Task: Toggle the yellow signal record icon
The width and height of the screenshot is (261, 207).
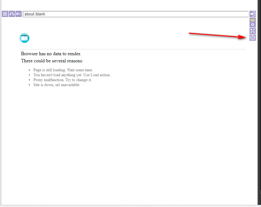Action: (x=253, y=23)
